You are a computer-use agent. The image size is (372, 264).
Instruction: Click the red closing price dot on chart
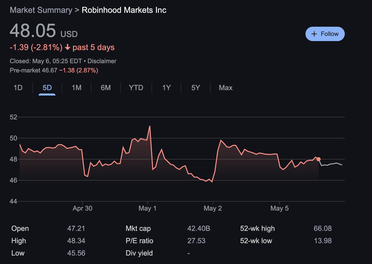319,159
